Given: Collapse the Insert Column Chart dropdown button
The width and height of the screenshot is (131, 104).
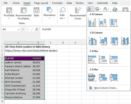Looking at the screenshot, I should [90, 9].
